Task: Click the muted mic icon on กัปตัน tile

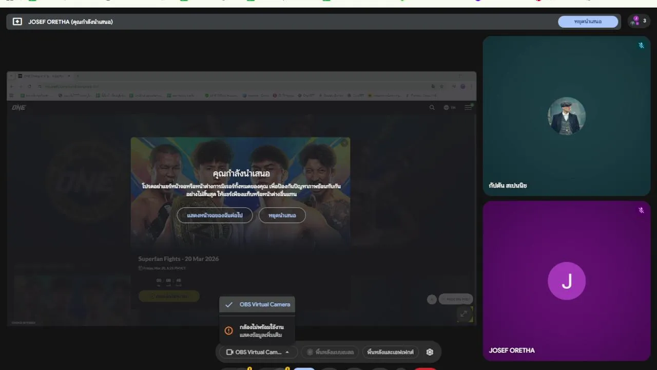Action: pos(641,45)
